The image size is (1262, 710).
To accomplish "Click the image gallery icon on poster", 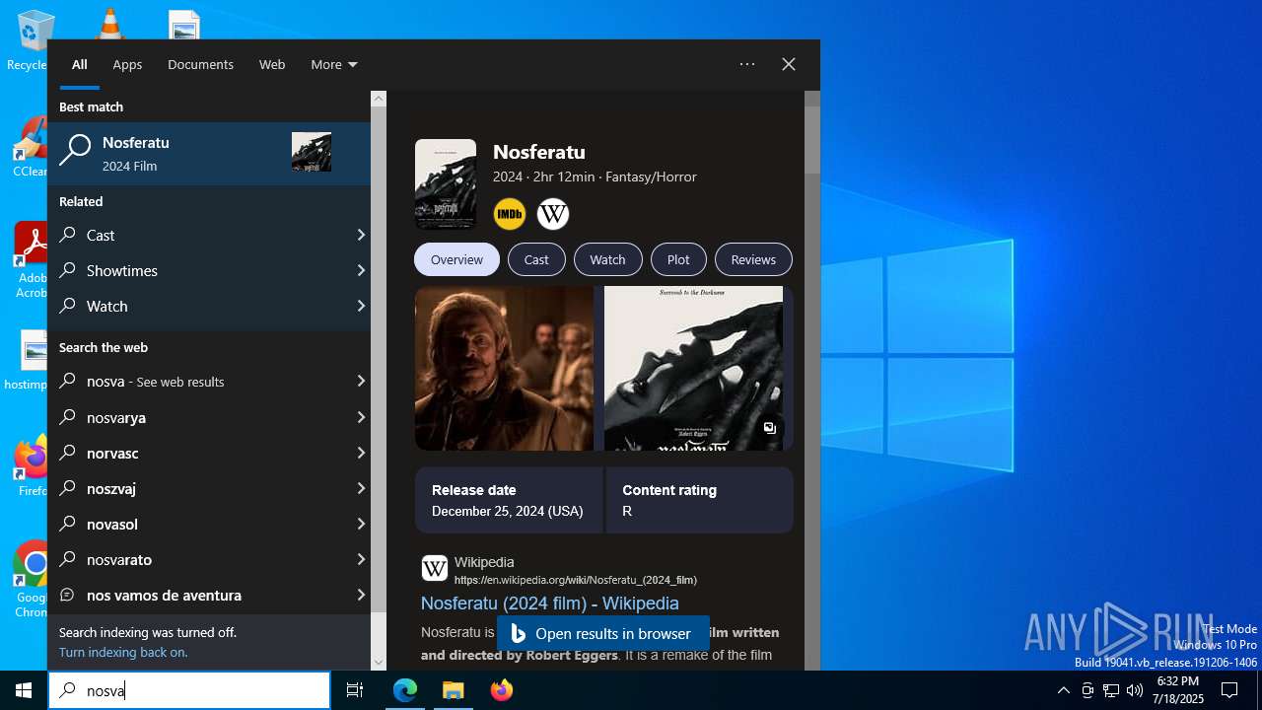I will pos(770,428).
